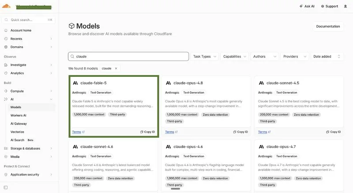Click the Quick search field
The height and width of the screenshot is (193, 353).
point(28,20)
